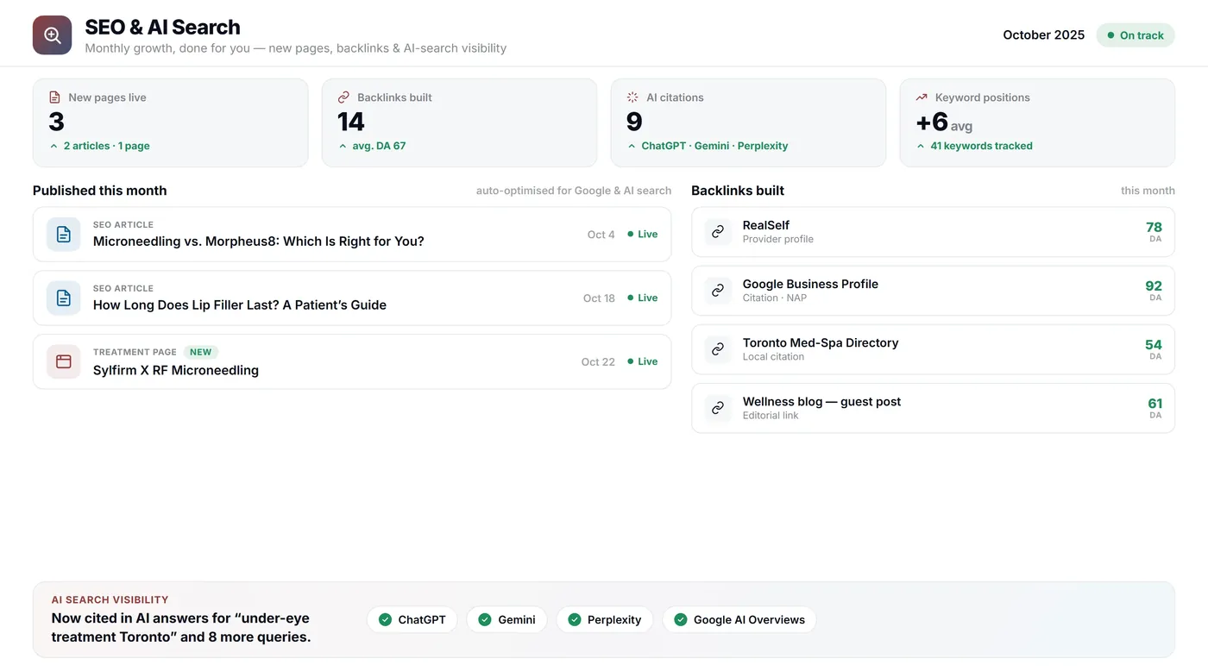Click the Live status on the Oct 18 article
Screen dimensions: 1208x671
point(643,298)
